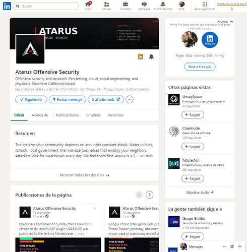
Task: Open Grupo Bimbo name link
Action: [x=194, y=218]
